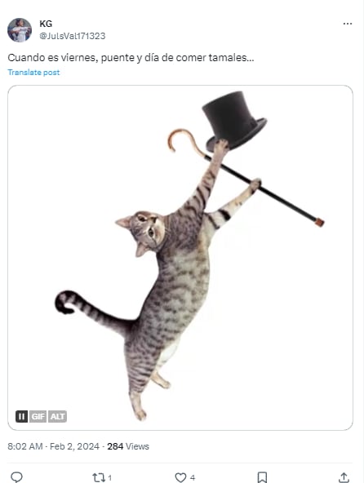This screenshot has width=364, height=483.
Task: Click the retweet count number 1
Action: coord(109,478)
